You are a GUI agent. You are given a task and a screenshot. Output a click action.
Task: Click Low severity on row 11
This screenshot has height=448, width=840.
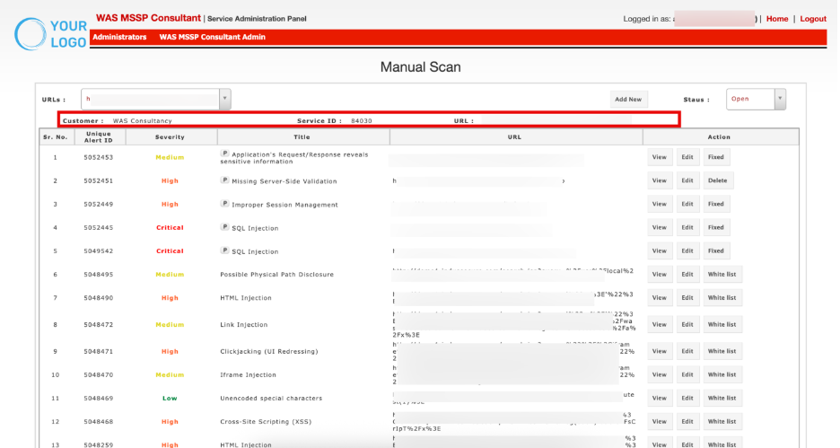point(170,398)
